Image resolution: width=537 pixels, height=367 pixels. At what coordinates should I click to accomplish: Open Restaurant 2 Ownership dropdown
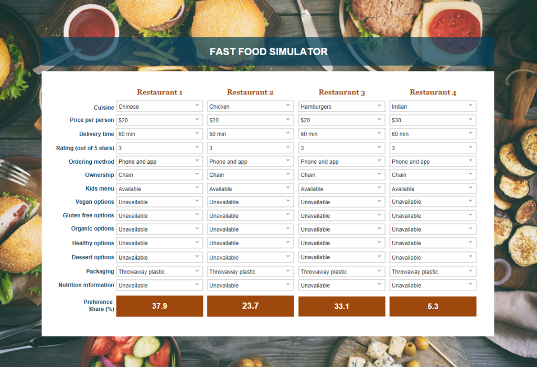[x=250, y=175]
